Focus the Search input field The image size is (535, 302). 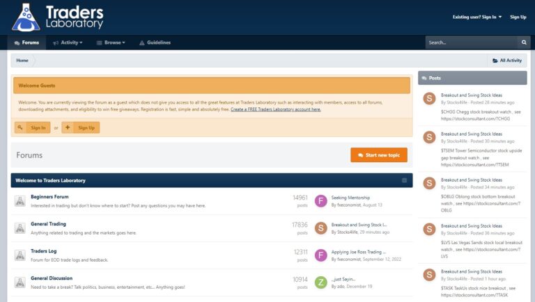tap(470, 42)
